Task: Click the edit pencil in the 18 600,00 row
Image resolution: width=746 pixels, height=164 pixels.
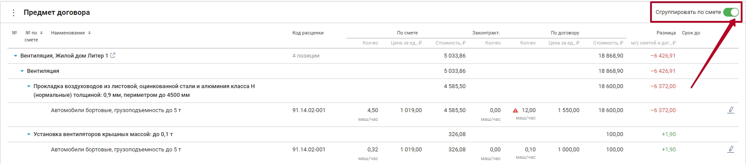Action: pyautogui.click(x=730, y=110)
